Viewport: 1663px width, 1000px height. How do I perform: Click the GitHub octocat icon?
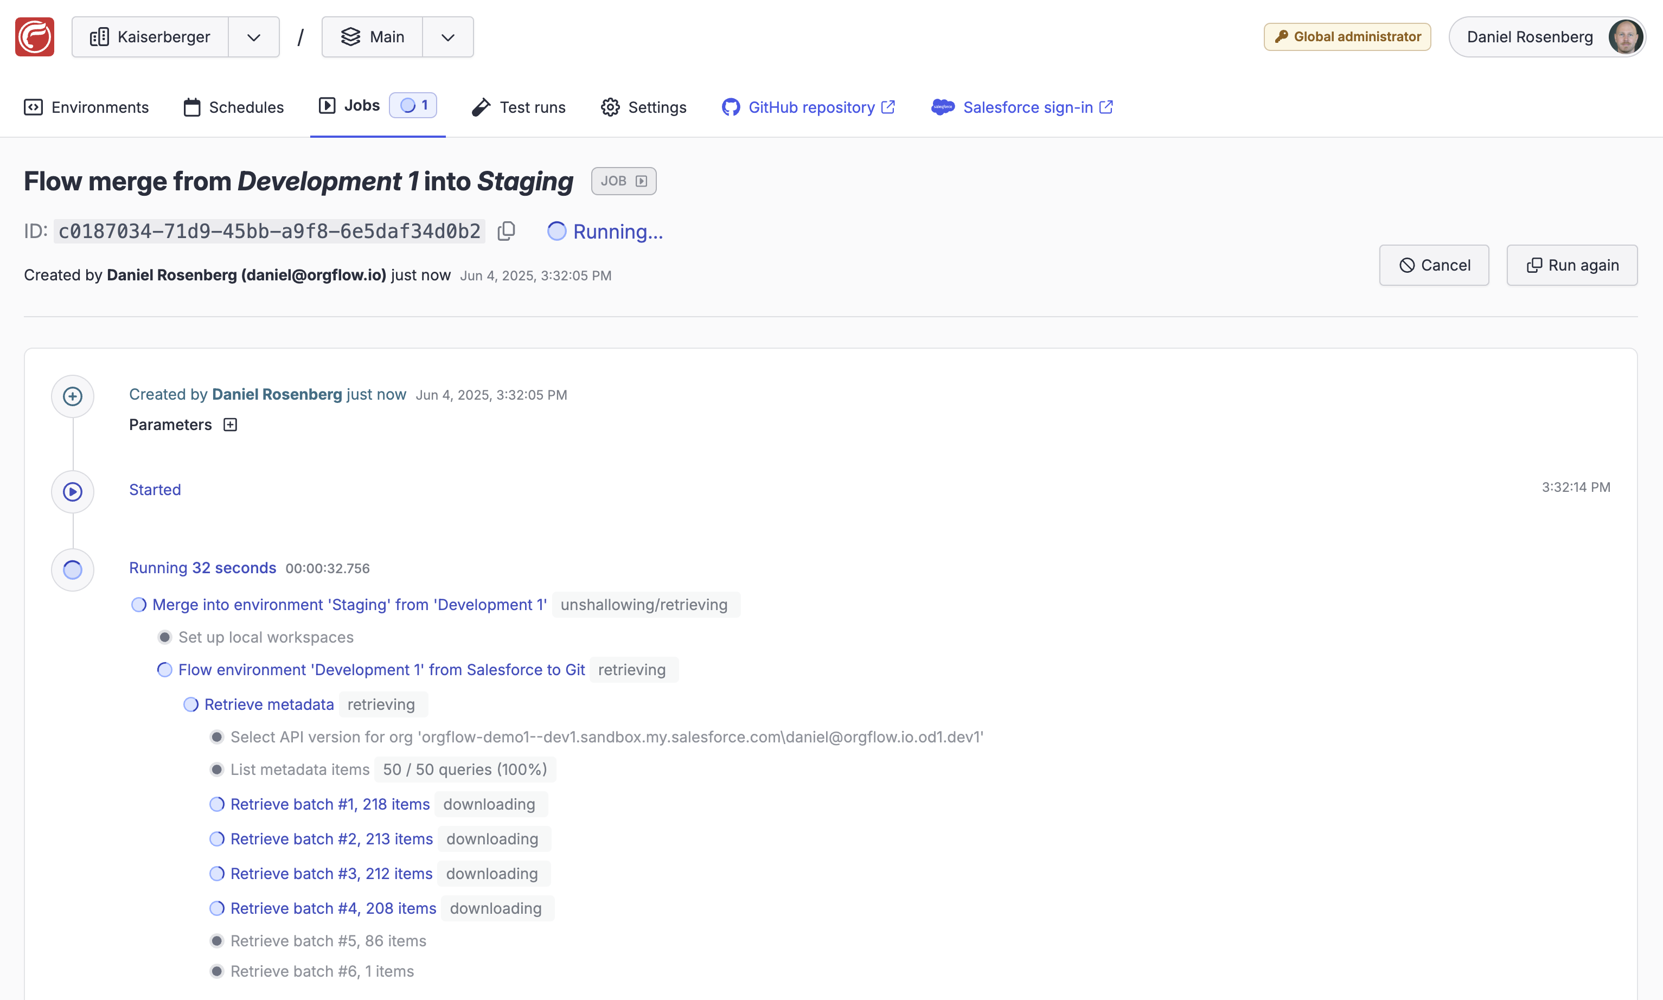tap(731, 106)
